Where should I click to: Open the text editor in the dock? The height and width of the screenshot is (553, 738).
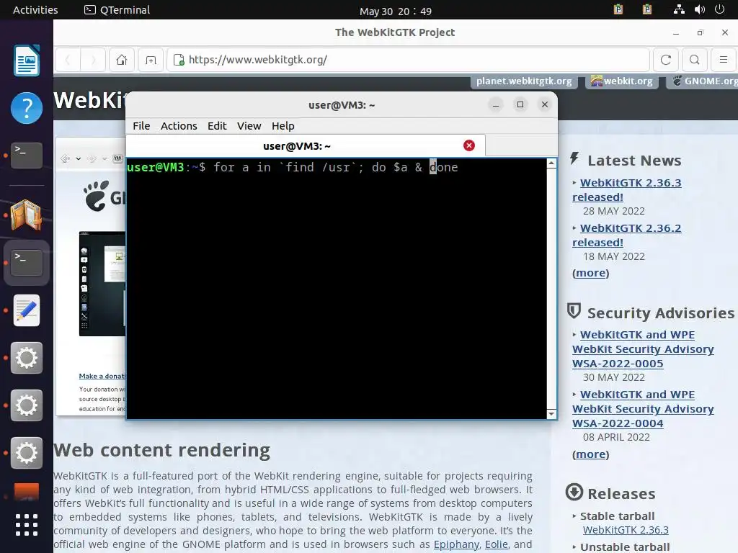click(x=27, y=310)
